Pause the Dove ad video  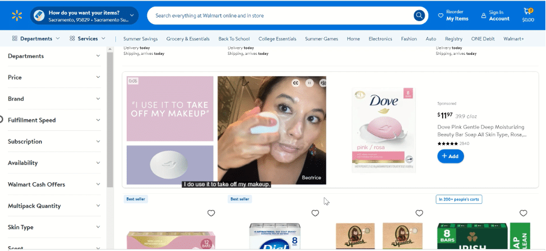[309, 83]
